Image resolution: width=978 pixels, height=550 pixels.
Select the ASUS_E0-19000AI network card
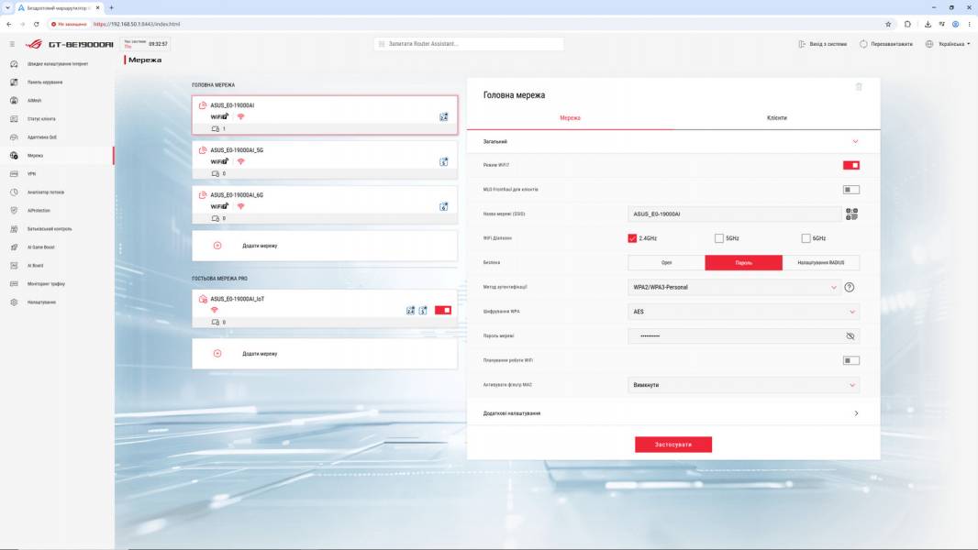click(325, 115)
